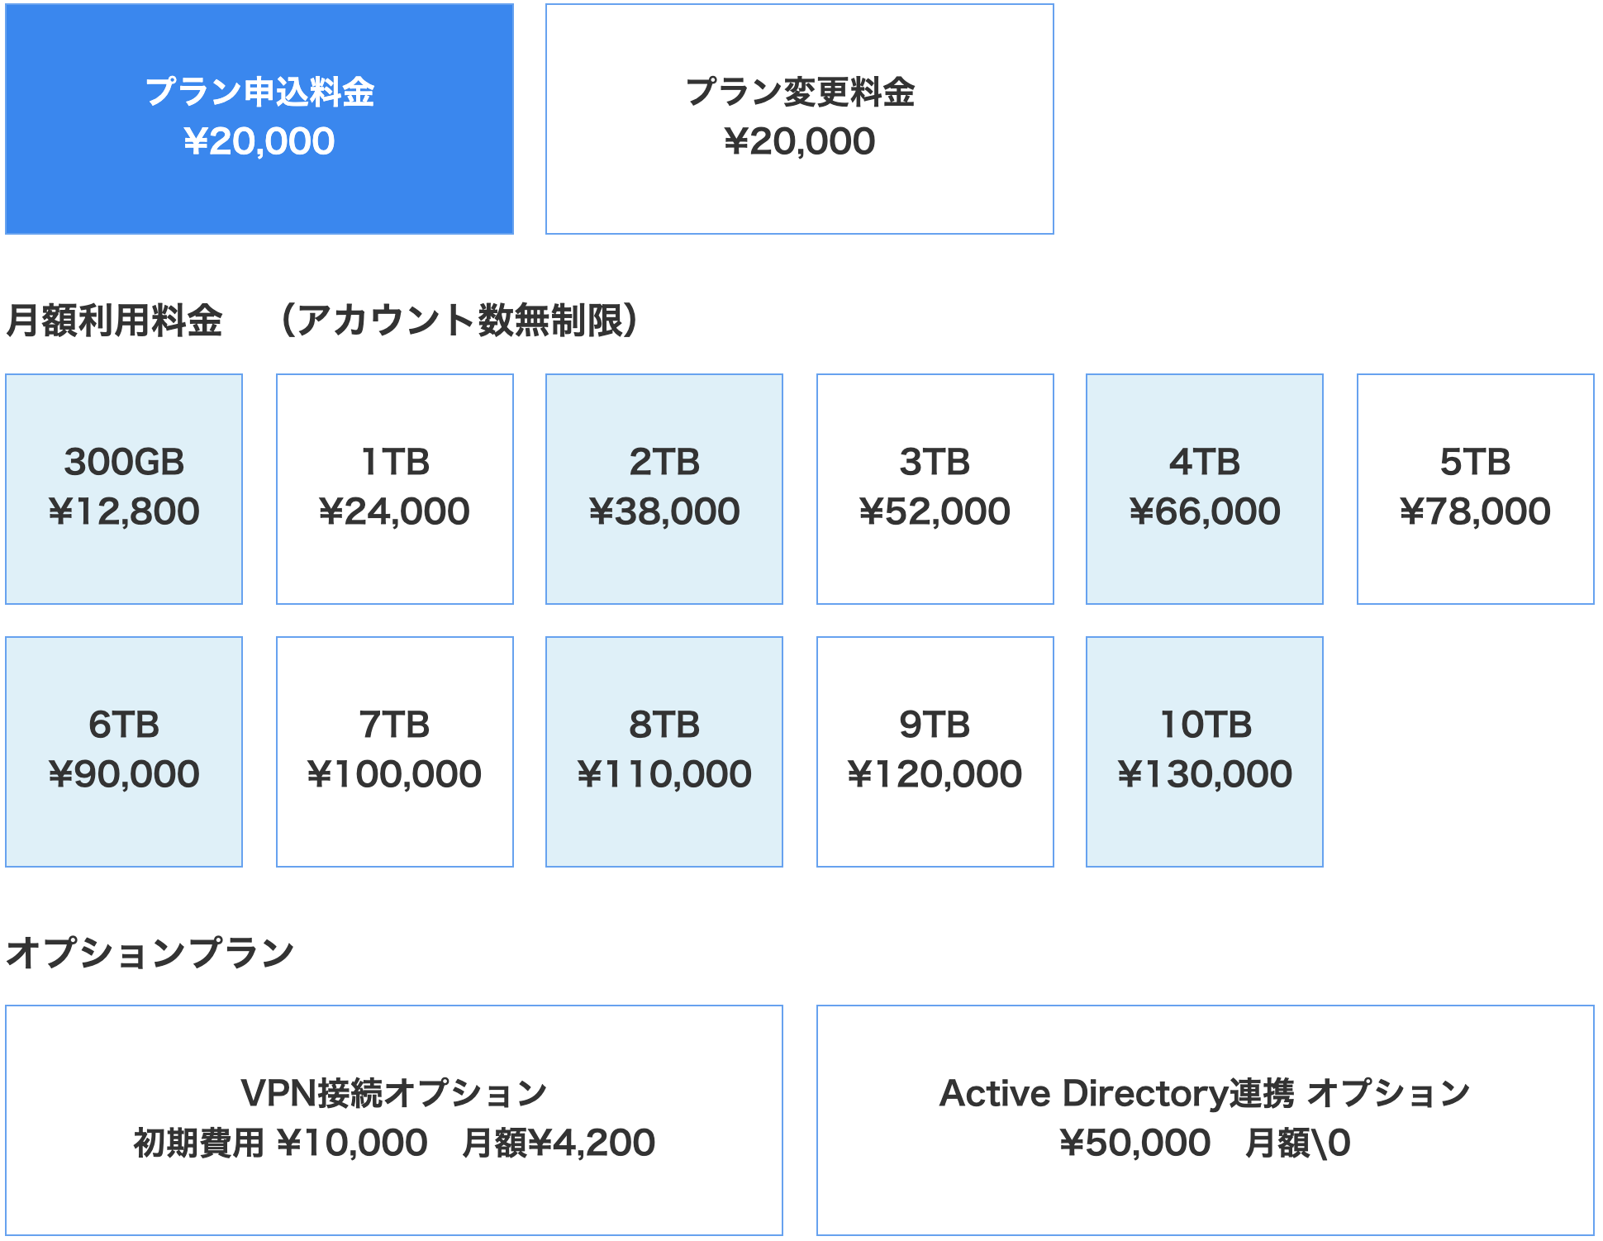Pick the 6TB ¥90,000 plan
Image resolution: width=1603 pixels, height=1241 pixels.
coord(124,751)
